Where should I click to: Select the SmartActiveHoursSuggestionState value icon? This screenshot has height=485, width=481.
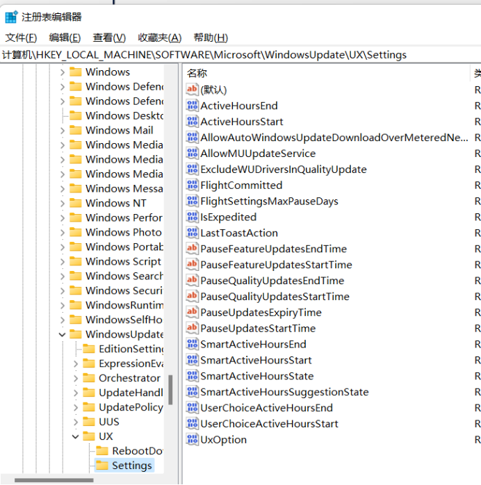pos(192,392)
